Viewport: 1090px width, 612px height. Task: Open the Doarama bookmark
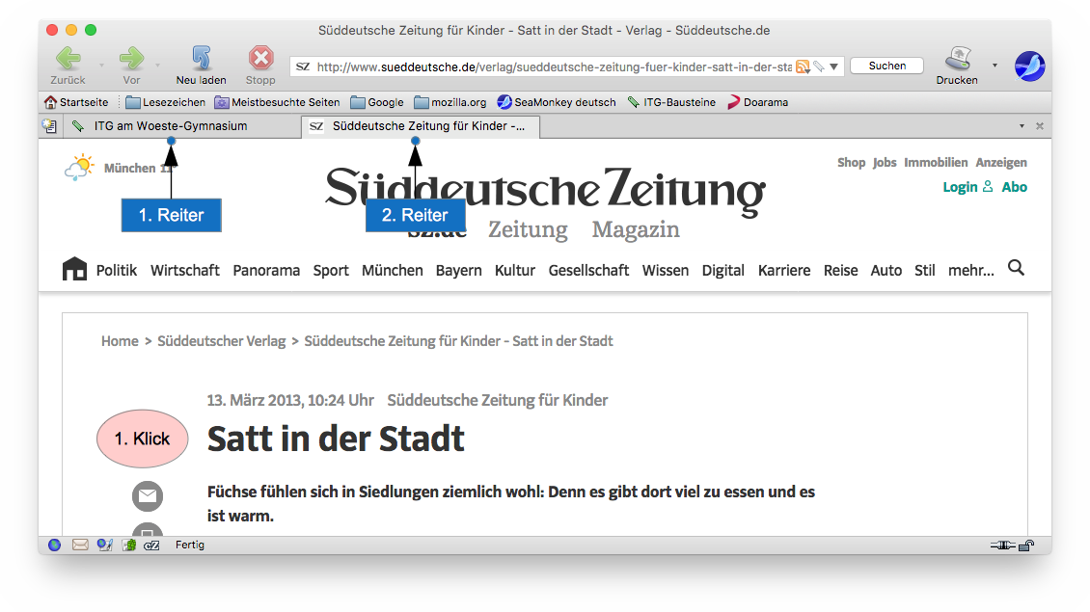[758, 102]
